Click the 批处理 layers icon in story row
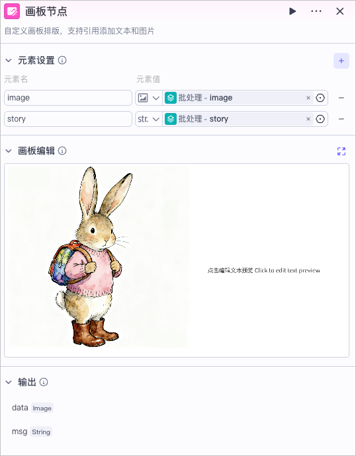The height and width of the screenshot is (456, 356). pyautogui.click(x=171, y=119)
